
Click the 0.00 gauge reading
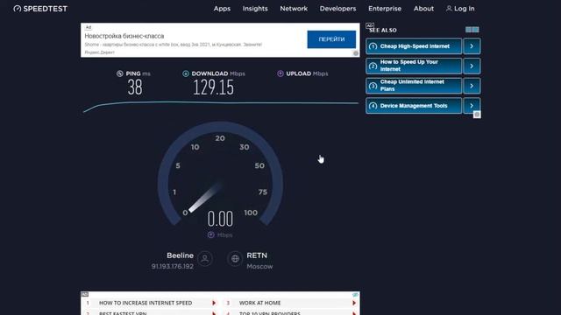(220, 219)
